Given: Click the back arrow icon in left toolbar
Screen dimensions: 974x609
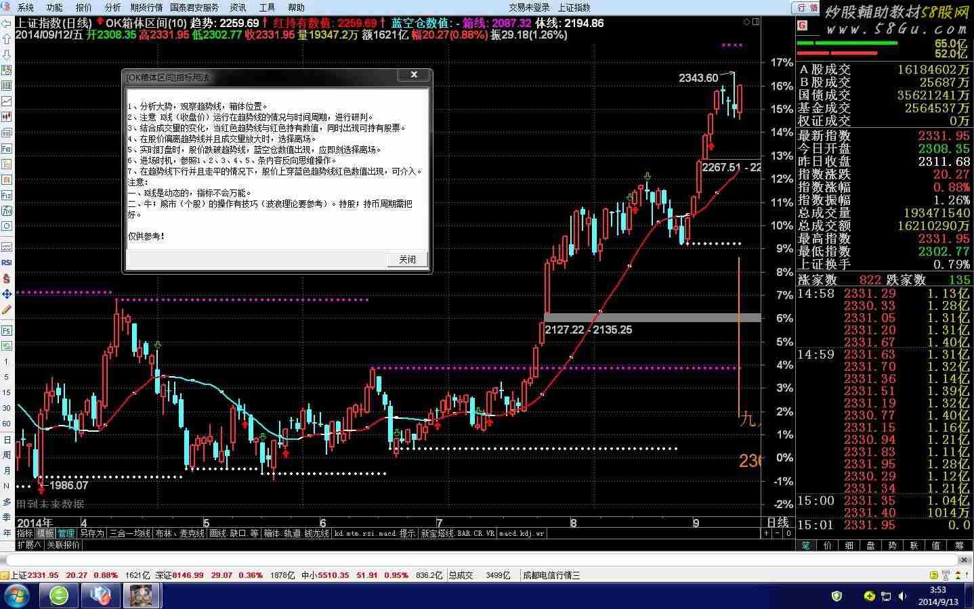Looking at the screenshot, I should click(x=7, y=23).
